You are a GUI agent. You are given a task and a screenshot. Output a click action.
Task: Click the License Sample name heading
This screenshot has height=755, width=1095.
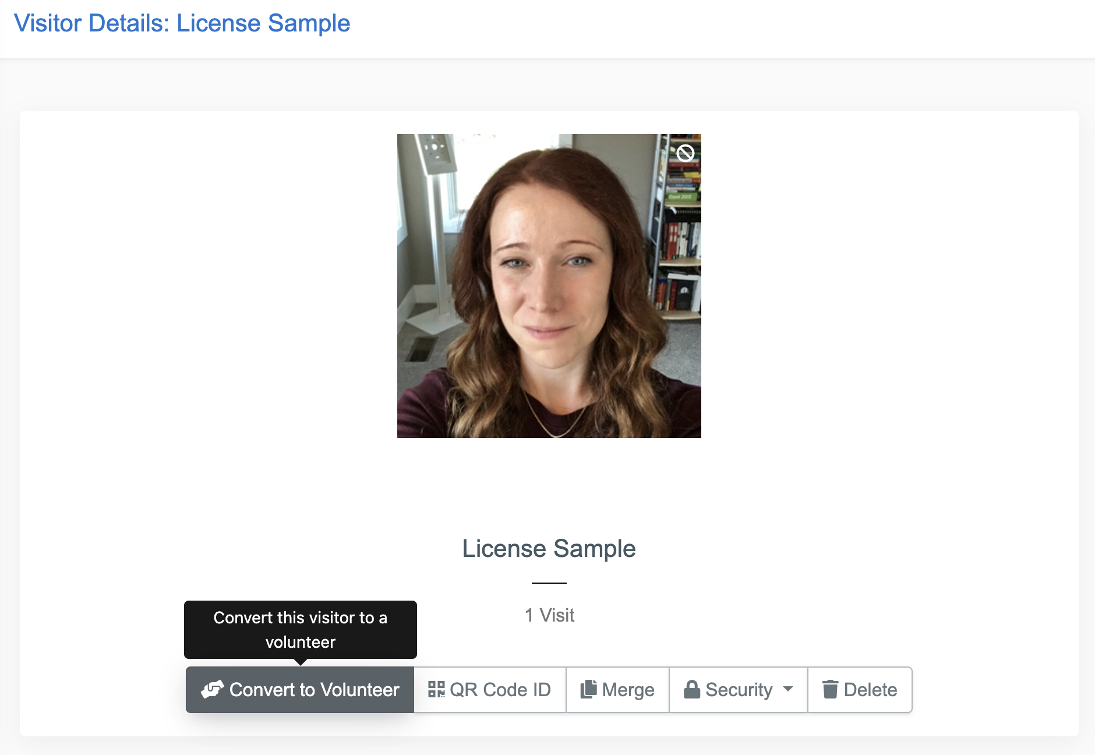click(549, 549)
